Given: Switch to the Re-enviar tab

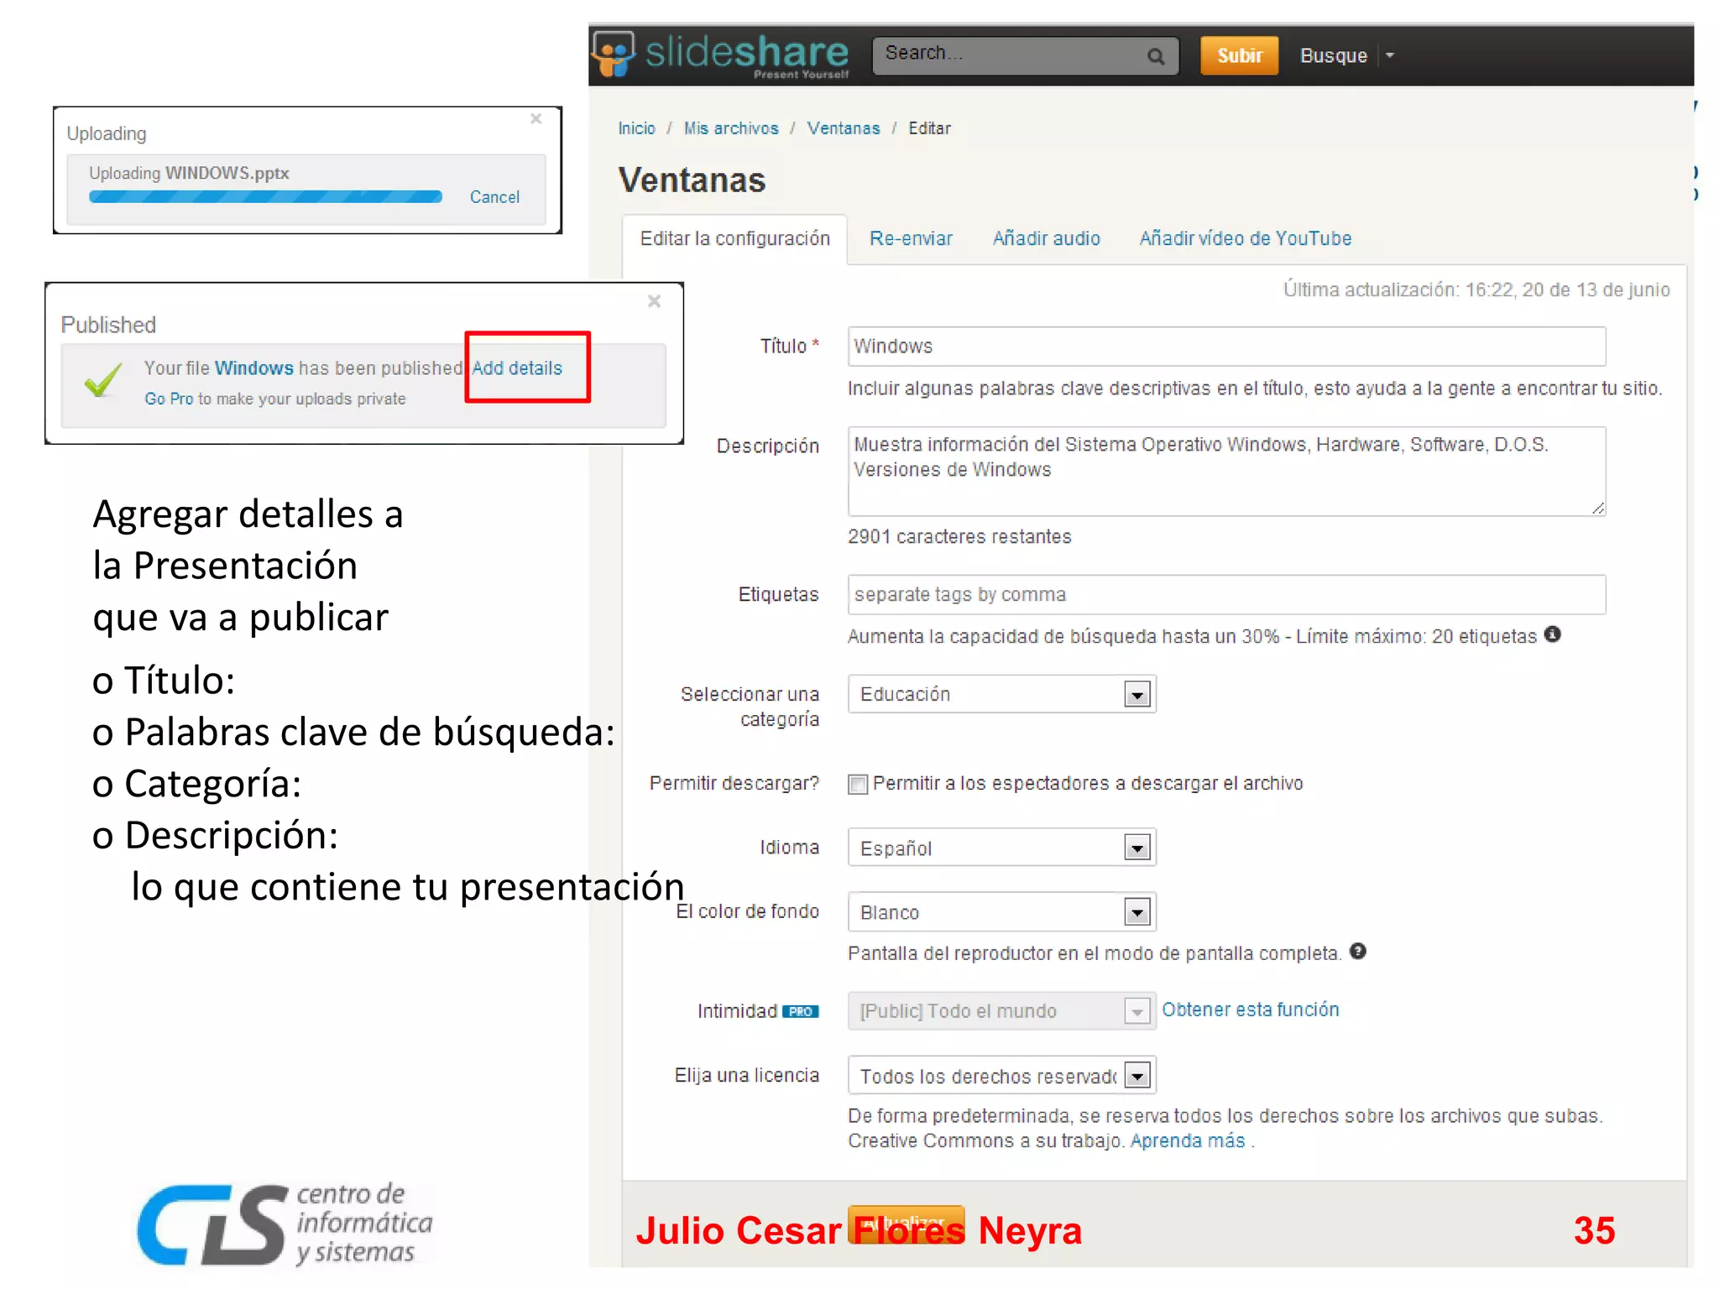Looking at the screenshot, I should coord(911,238).
